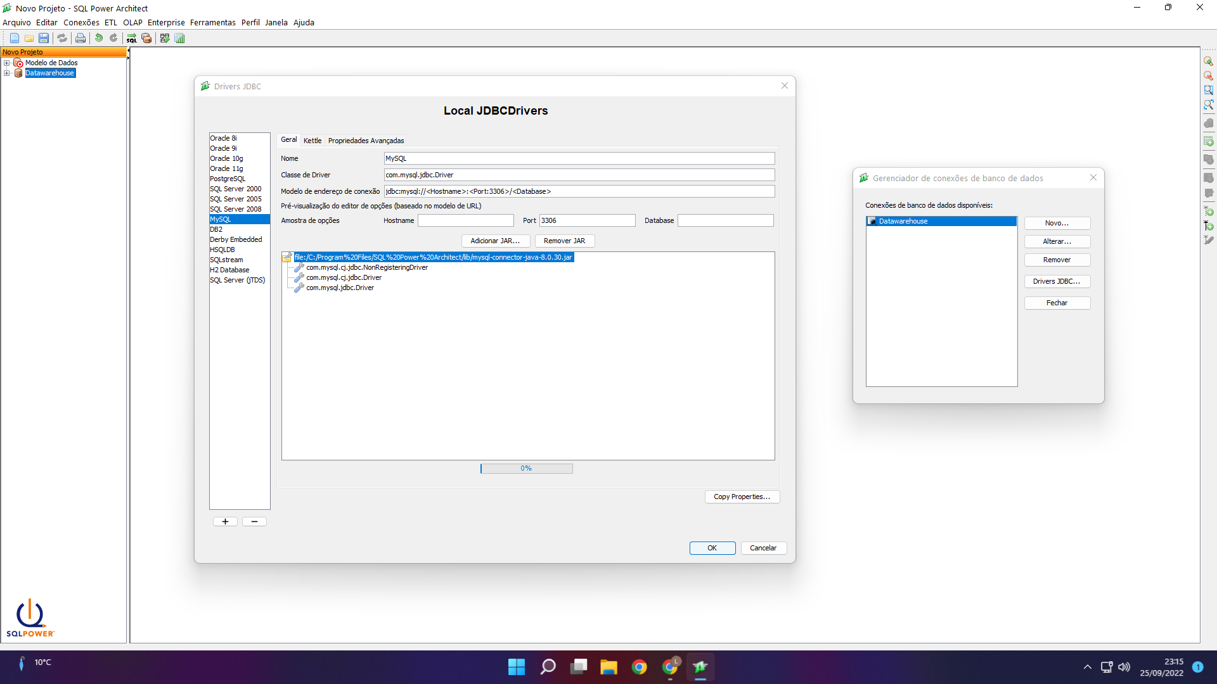Click the Edit Relationship sidebar icon
This screenshot has width=1217, height=684.
click(1209, 240)
